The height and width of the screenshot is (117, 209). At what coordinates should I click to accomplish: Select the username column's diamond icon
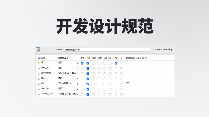39,74
